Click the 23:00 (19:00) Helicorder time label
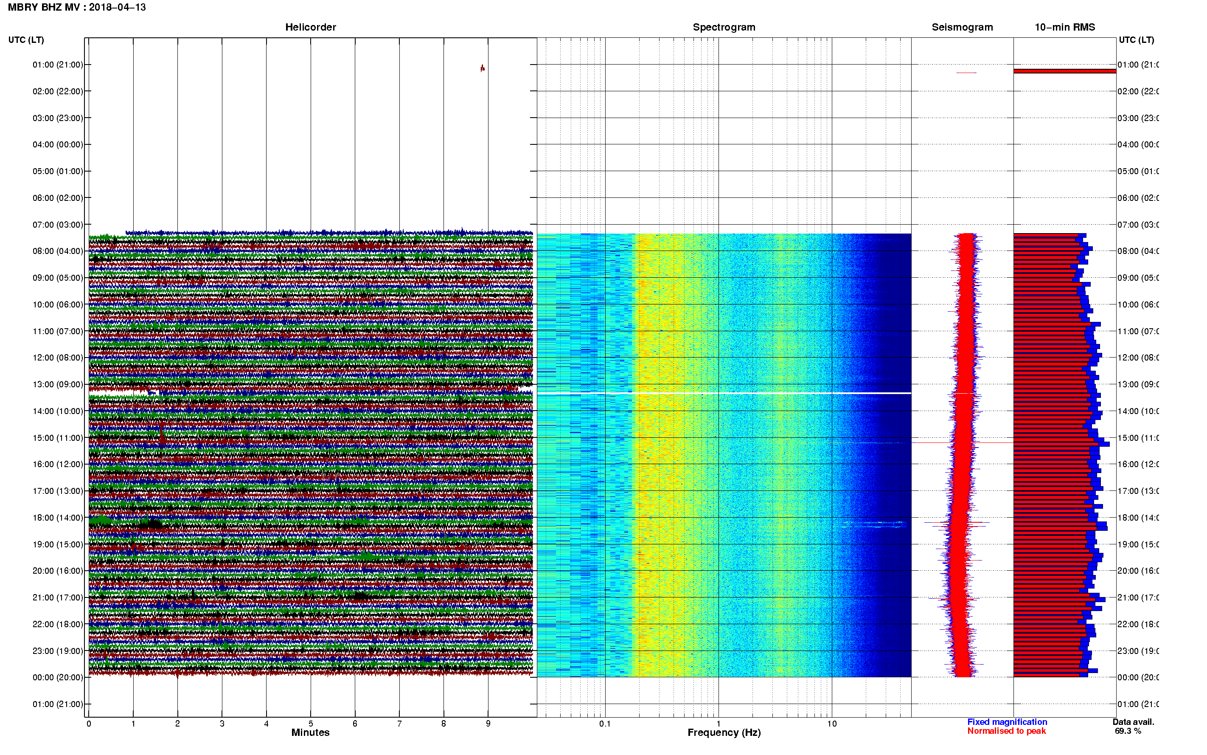This screenshot has width=1207, height=755. (x=58, y=651)
